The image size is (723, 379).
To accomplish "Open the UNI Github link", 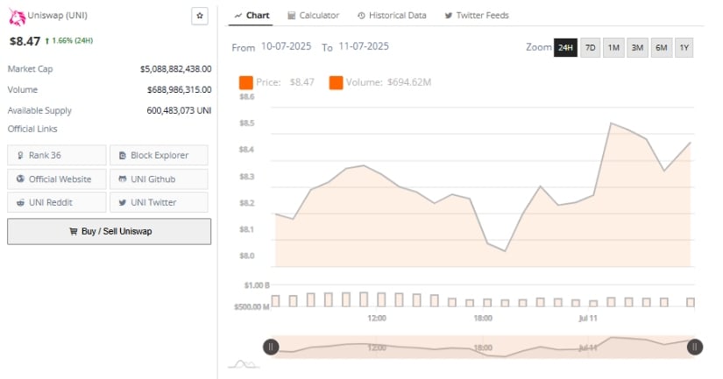I will [159, 179].
